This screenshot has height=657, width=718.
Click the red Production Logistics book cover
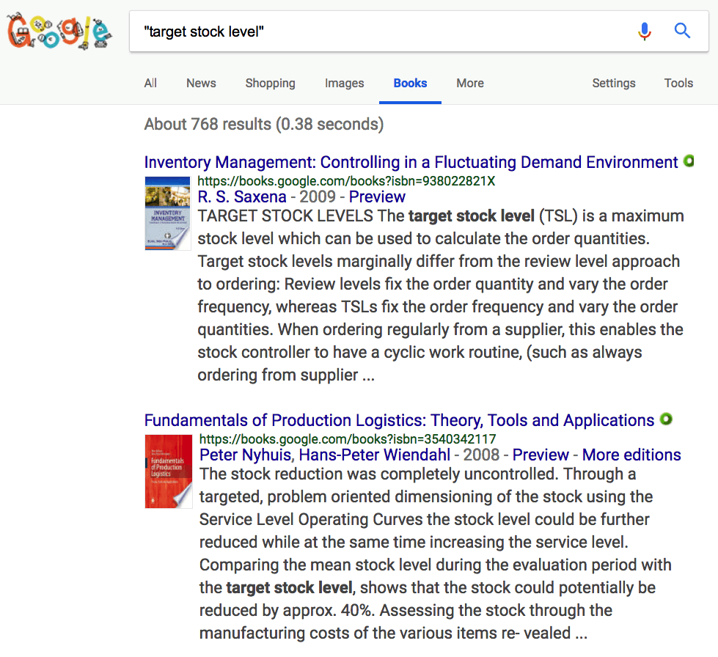pos(169,471)
